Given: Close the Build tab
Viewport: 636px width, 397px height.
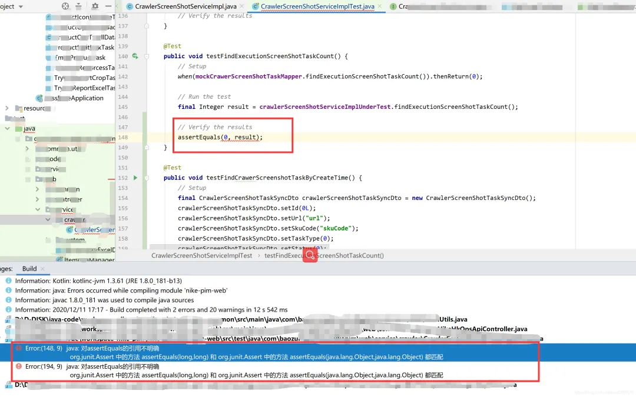Looking at the screenshot, I should (x=42, y=269).
